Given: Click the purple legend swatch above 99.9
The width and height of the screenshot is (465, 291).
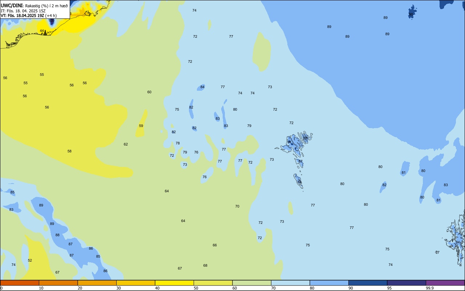Looking at the screenshot, I should pos(445,283).
